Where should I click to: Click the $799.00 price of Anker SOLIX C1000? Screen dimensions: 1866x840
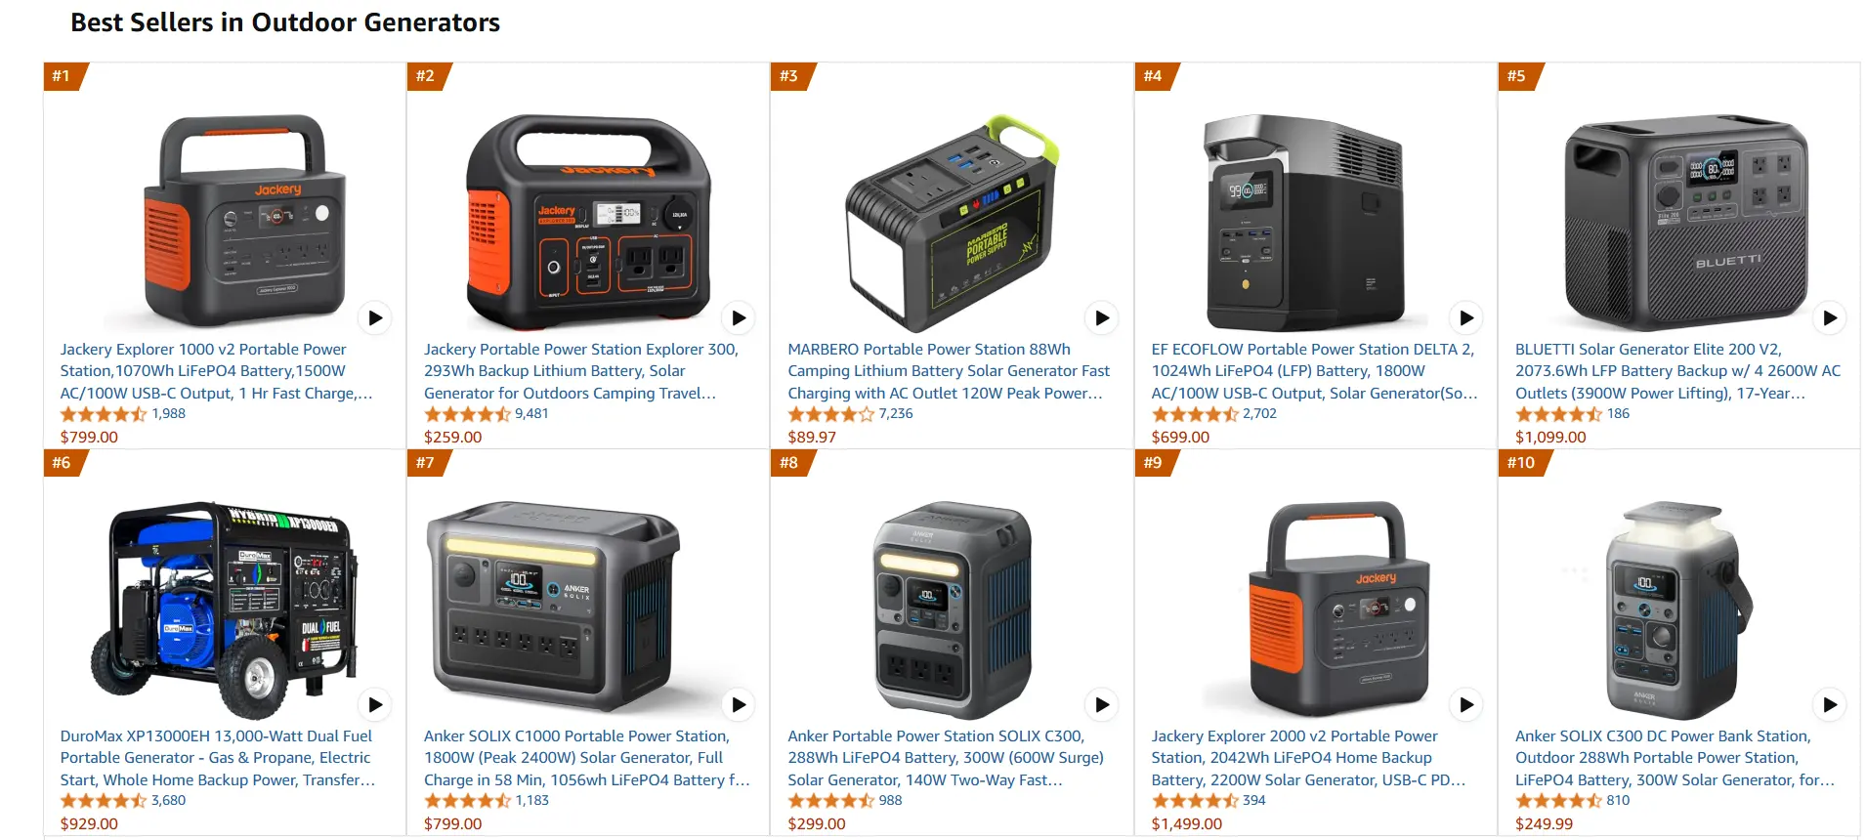tap(452, 823)
